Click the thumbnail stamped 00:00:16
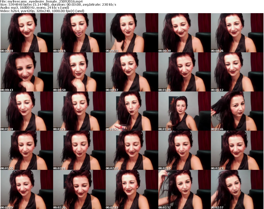The width and height of the screenshot is (264, 209). (x=79, y=33)
